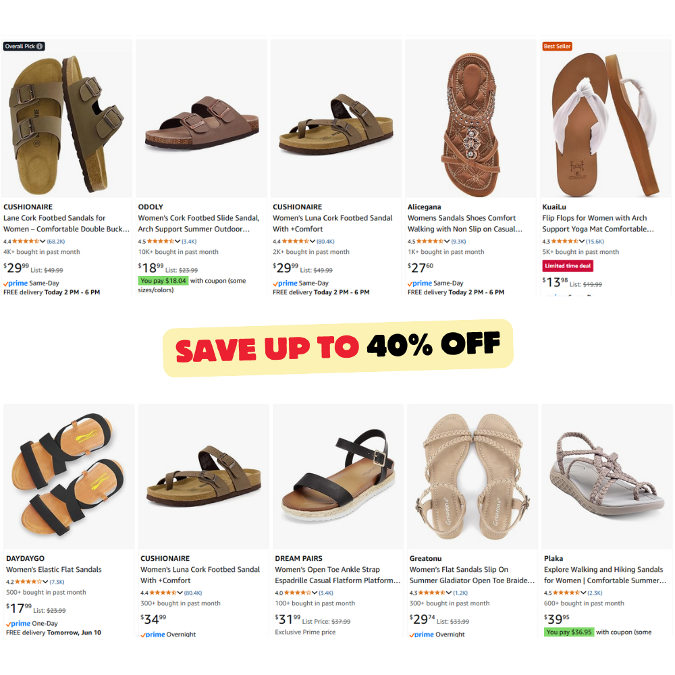Open the 68.2K reviews link
Image resolution: width=675 pixels, height=675 pixels.
(x=56, y=242)
